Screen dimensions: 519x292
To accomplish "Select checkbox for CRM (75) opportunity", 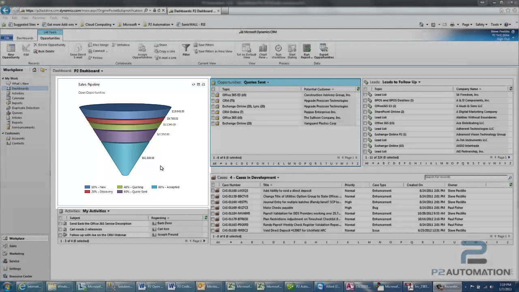I will [x=213, y=101].
